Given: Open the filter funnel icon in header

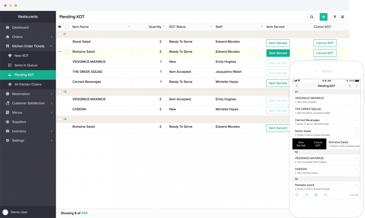Looking at the screenshot, I should click(x=335, y=17).
